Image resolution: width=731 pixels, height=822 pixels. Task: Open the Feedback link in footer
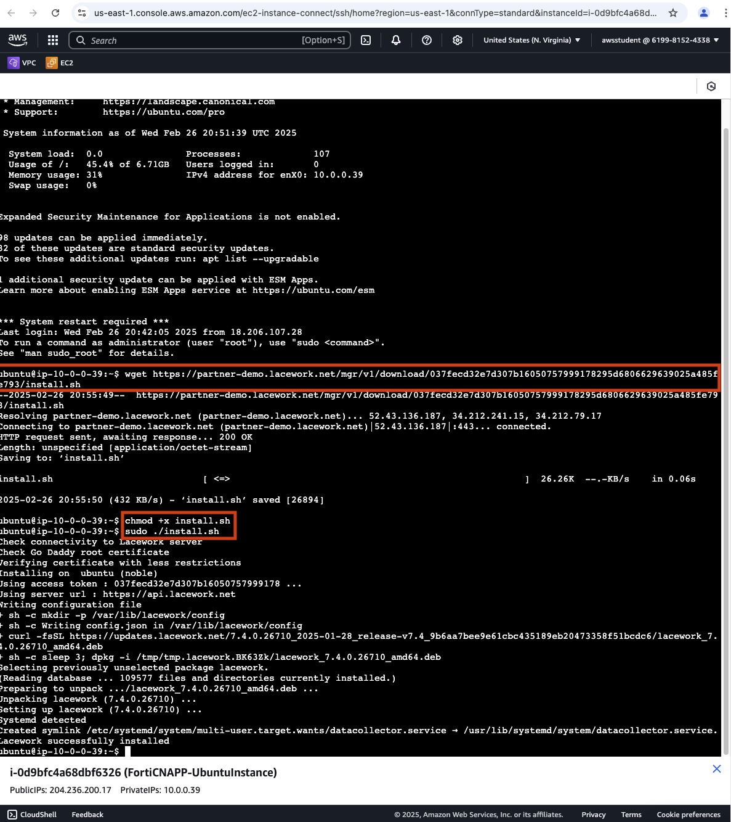pos(87,815)
